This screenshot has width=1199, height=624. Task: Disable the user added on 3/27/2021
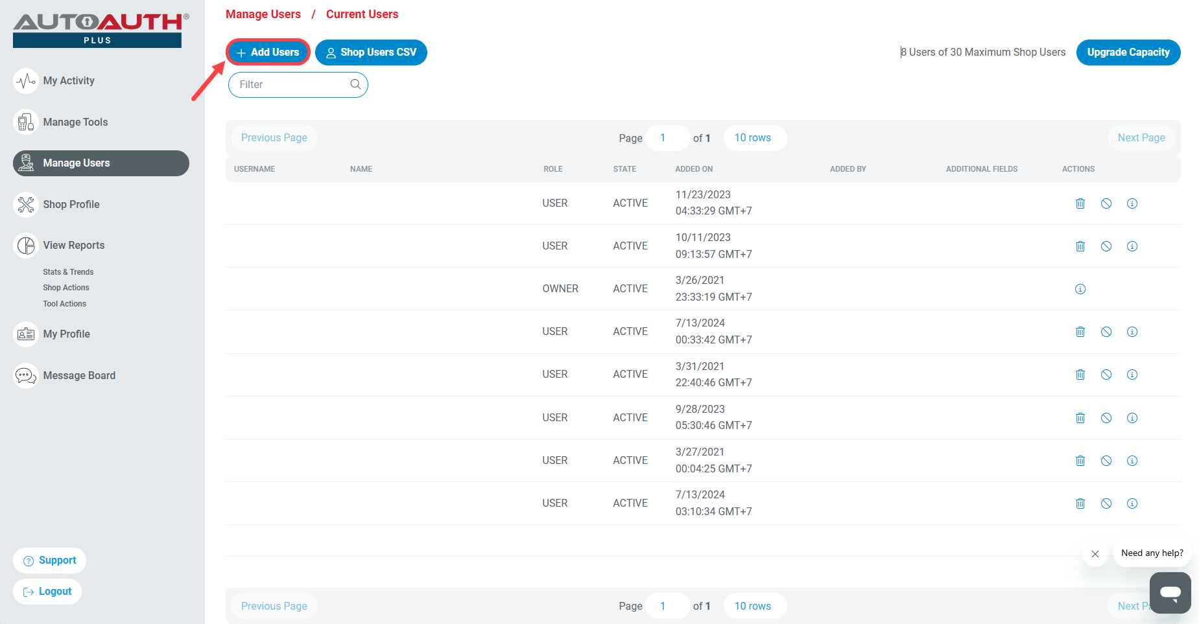(1106, 461)
